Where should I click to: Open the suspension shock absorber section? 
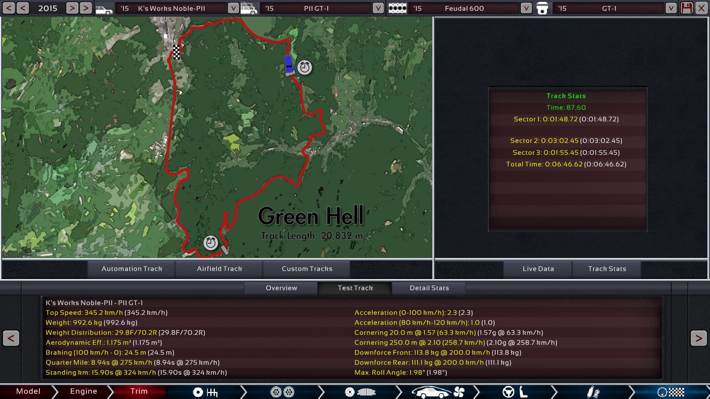pyautogui.click(x=593, y=392)
